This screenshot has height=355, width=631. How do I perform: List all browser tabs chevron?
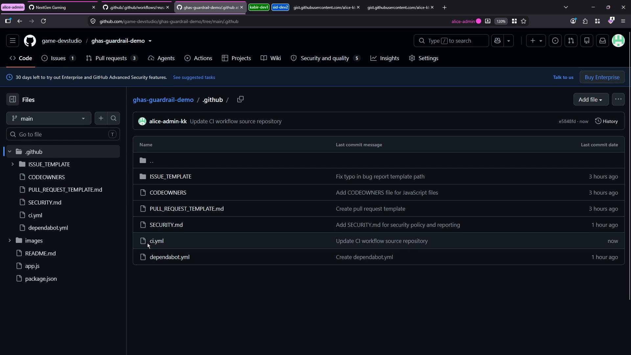[566, 7]
